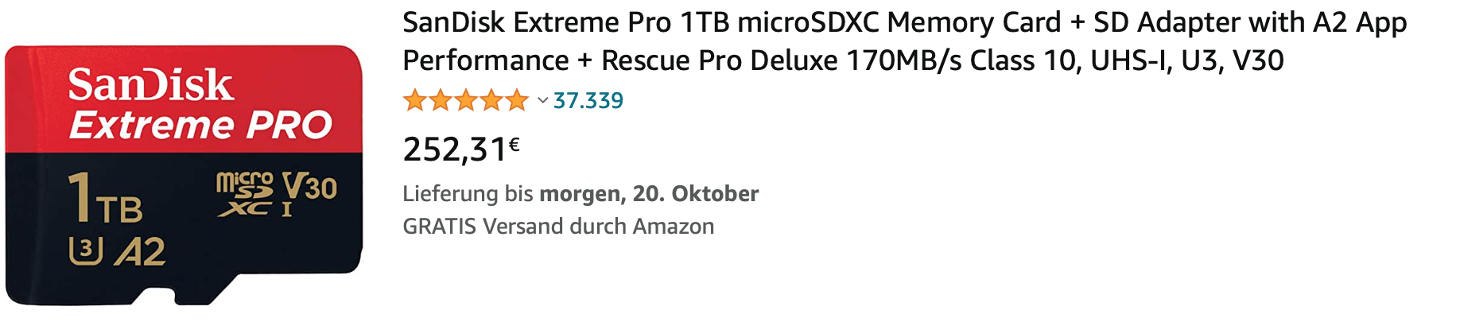Open the SanDisk Extreme Pro 1TB title link

tap(904, 23)
